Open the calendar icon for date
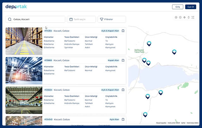This screenshot has width=202, height=128. 71,19
